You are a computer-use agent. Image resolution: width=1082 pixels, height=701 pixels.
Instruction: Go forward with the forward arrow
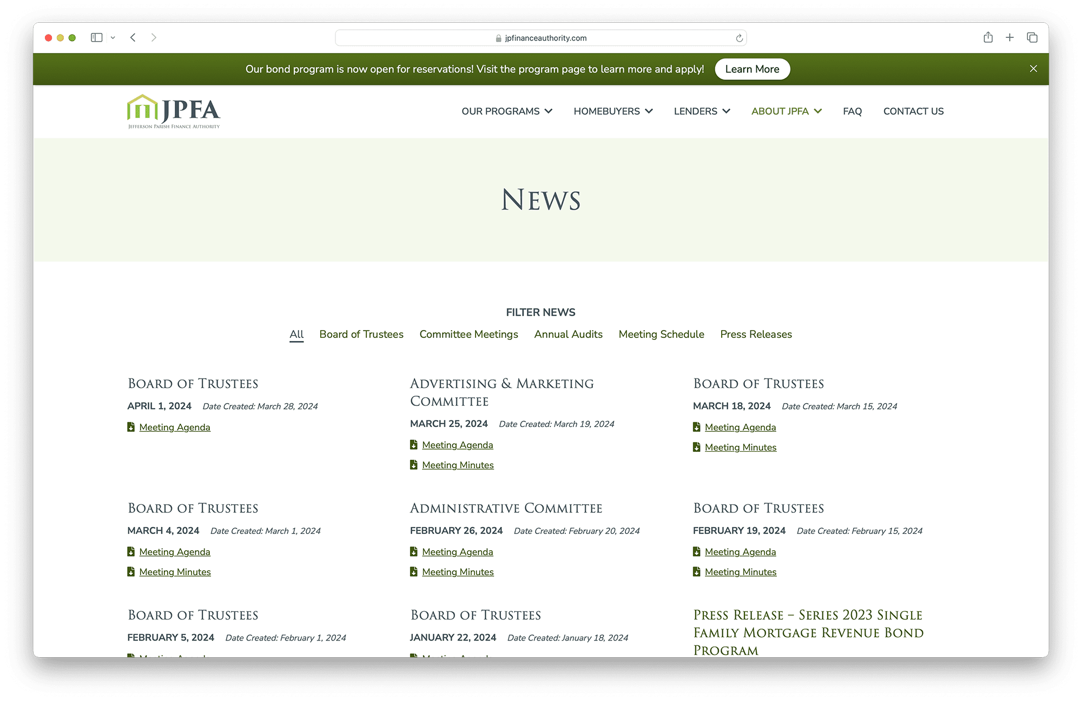[x=154, y=37]
